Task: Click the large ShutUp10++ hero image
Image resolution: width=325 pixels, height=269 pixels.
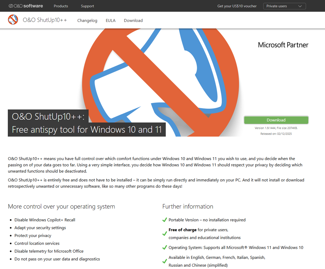Action: [x=161, y=82]
